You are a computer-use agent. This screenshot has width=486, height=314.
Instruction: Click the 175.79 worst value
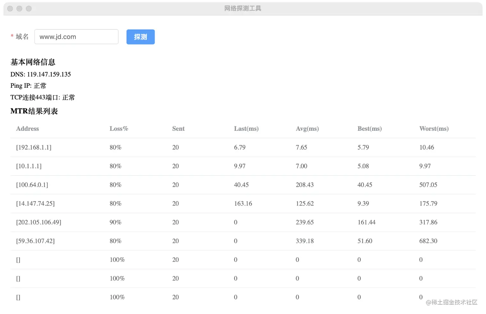[428, 203]
